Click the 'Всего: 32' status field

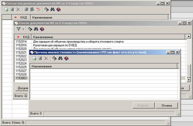pos(21,96)
